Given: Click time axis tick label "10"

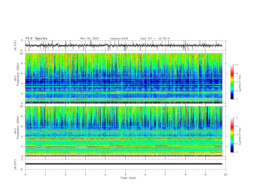Looking at the screenshot, I should click(225, 175).
